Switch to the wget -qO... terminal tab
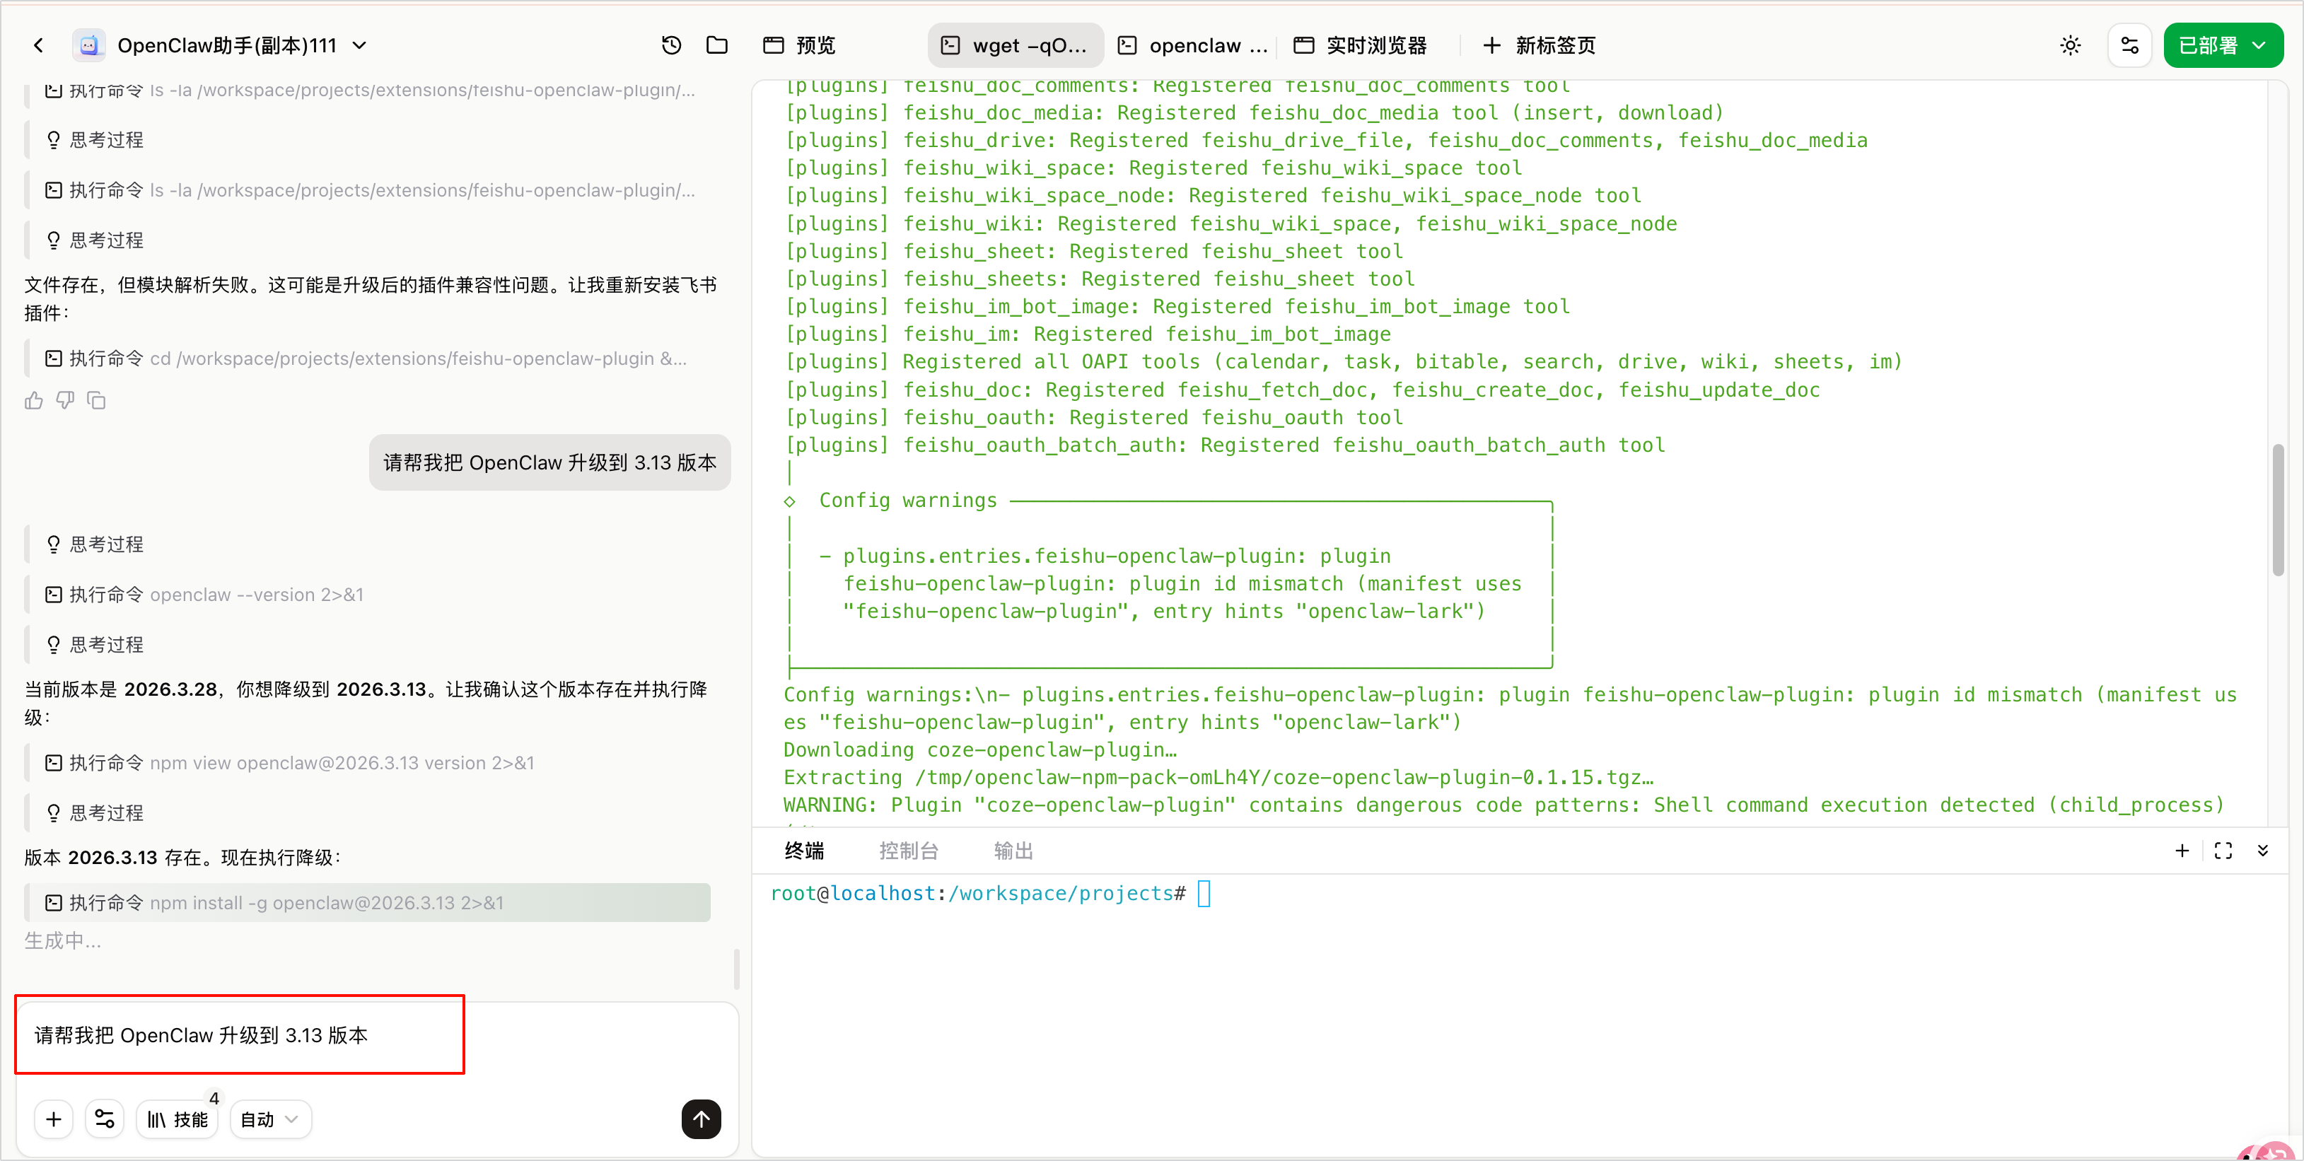Viewport: 2304px width, 1161px height. tap(1015, 46)
